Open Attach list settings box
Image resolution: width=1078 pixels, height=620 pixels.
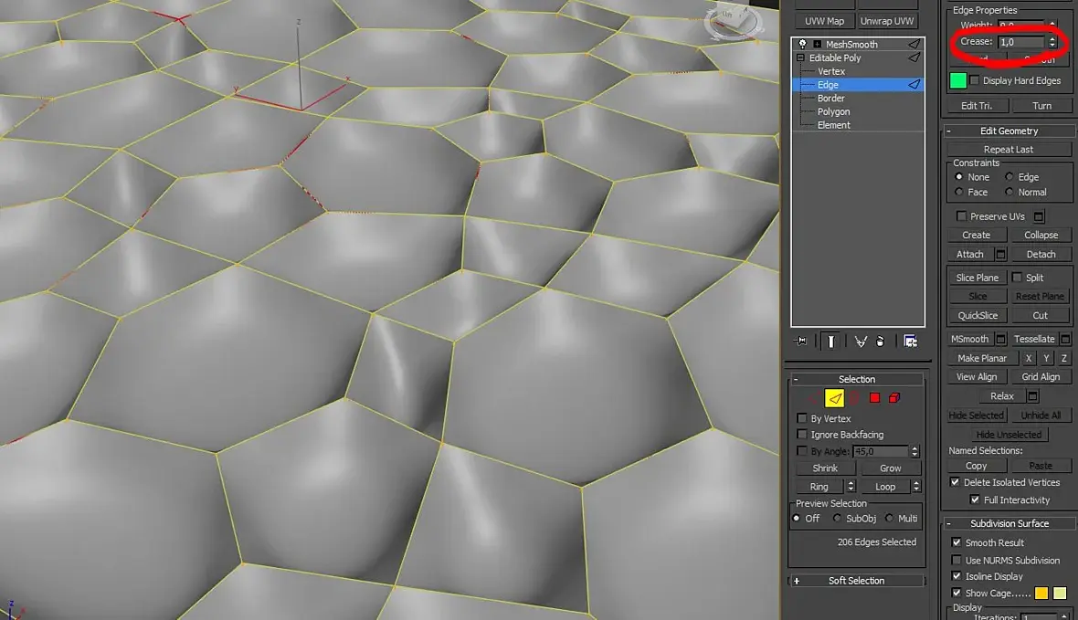[1000, 255]
